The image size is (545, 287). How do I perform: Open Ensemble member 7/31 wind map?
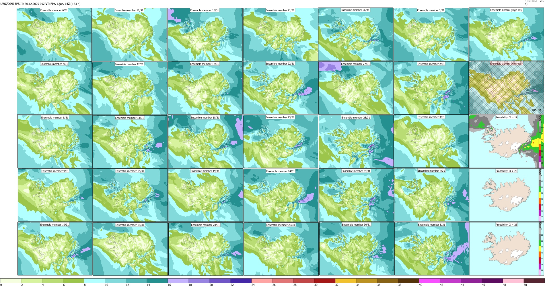(54, 88)
